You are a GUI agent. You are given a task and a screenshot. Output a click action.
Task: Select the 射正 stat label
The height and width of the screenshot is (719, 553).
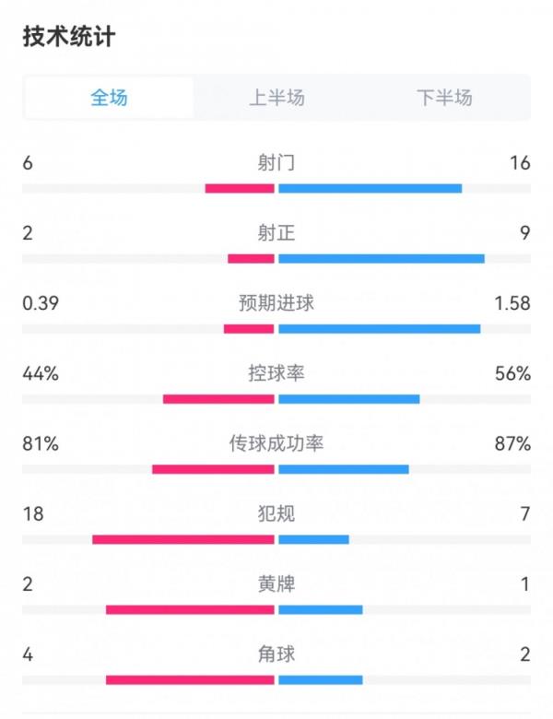pos(276,233)
